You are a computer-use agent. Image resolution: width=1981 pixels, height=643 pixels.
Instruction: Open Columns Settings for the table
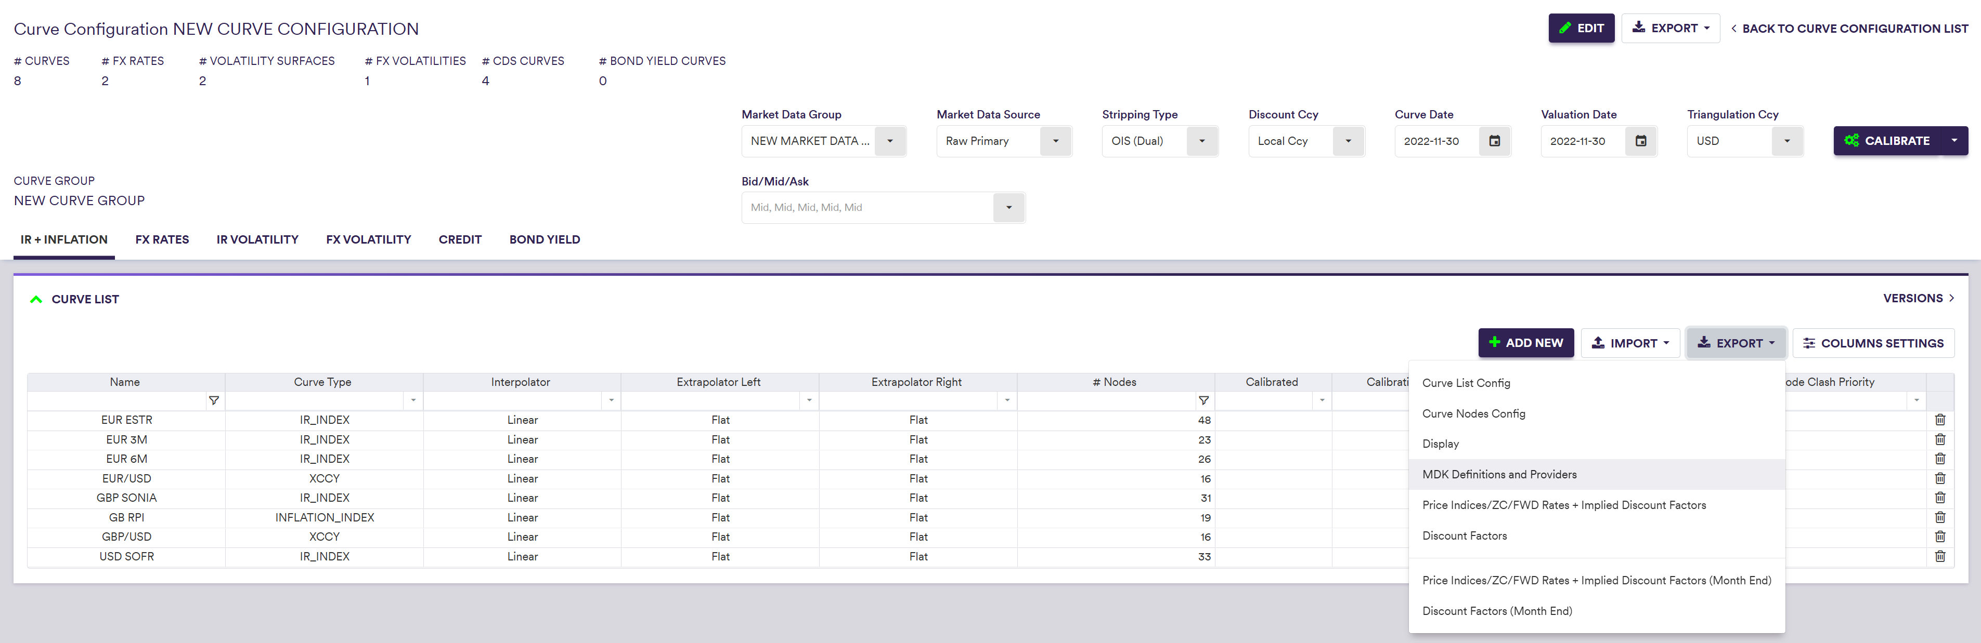coord(1873,343)
